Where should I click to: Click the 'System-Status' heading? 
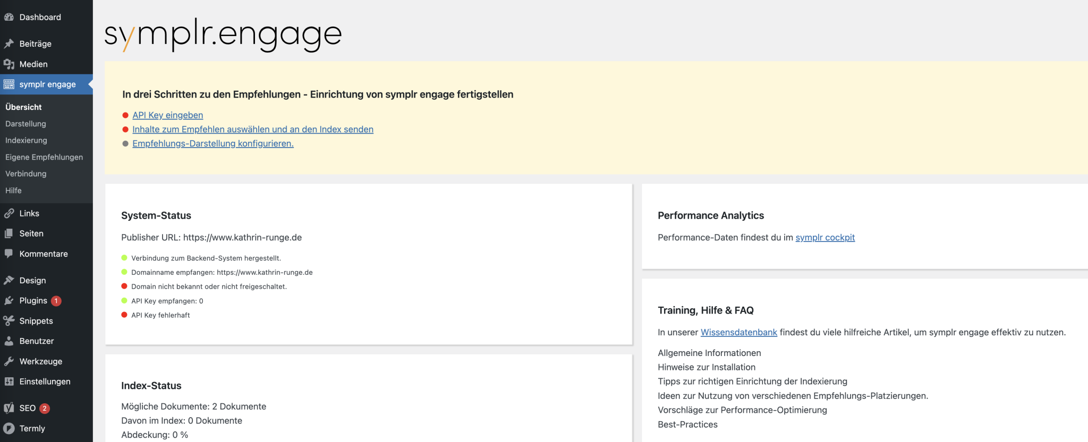click(156, 215)
